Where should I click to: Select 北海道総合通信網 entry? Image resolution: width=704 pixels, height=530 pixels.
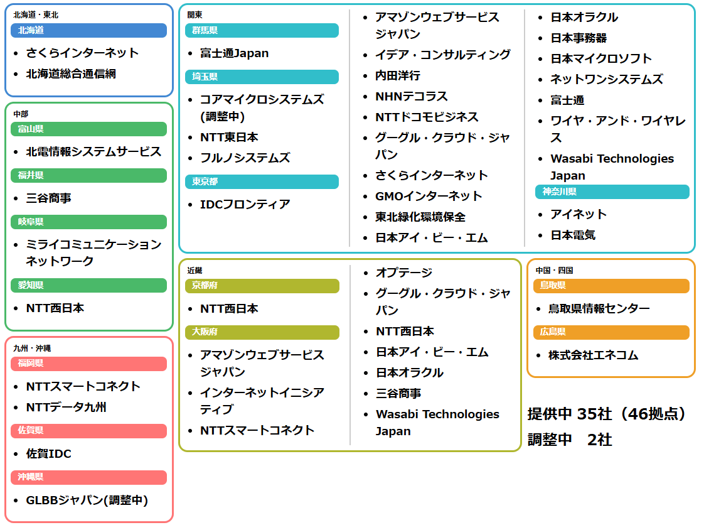click(x=71, y=73)
